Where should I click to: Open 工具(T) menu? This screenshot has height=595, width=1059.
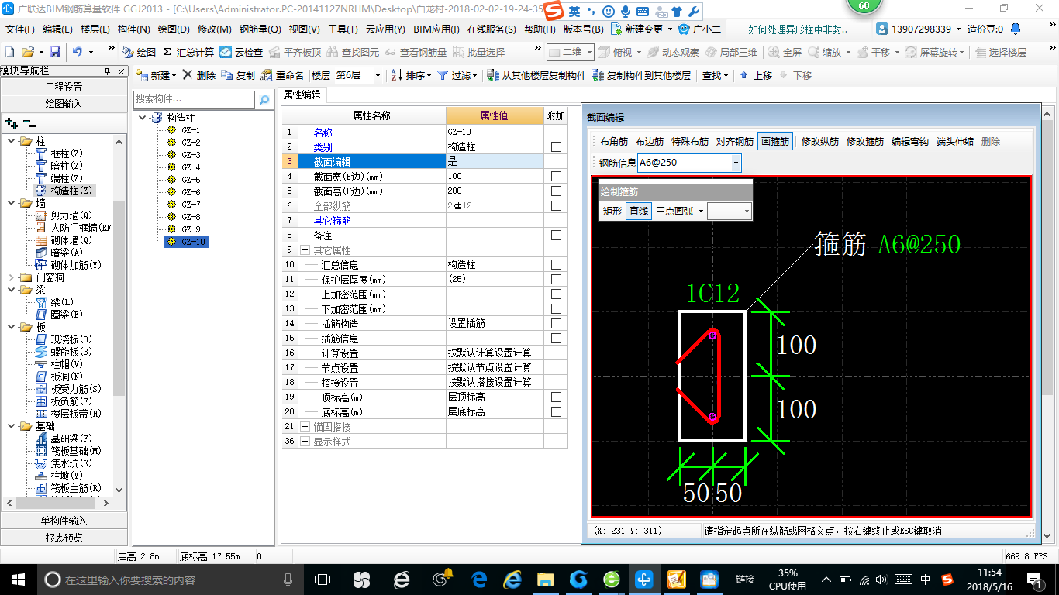tap(343, 29)
